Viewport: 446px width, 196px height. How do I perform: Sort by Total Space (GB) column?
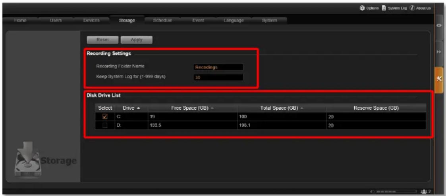click(x=282, y=108)
